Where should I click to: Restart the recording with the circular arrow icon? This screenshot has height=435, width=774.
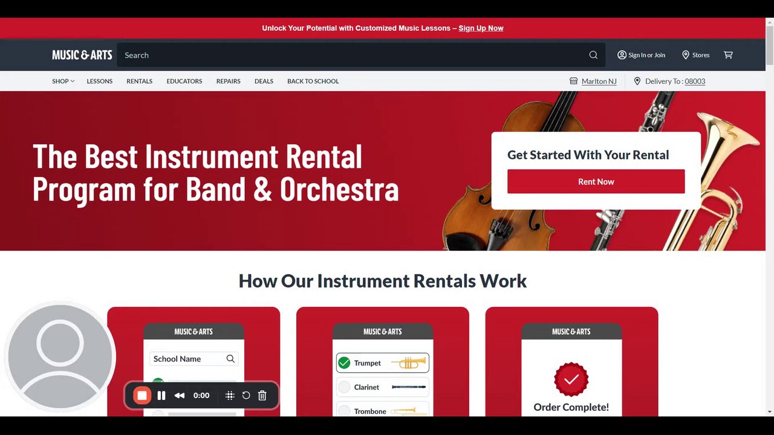pyautogui.click(x=246, y=396)
